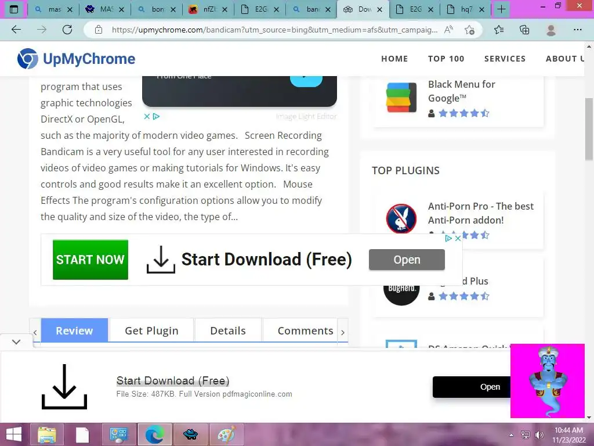Open the Read Aloud icon
The image size is (594, 446).
[448, 30]
